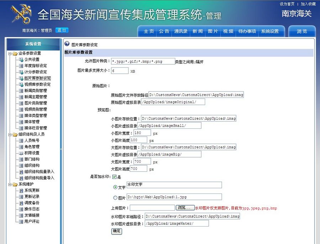Screen dimensions: 320x244
Task: Collapse the 业务参数设置 tree node
Action: point(10,54)
